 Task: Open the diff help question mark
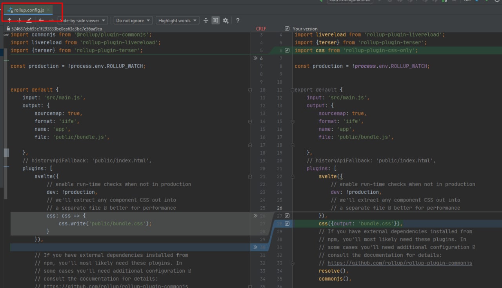238,20
